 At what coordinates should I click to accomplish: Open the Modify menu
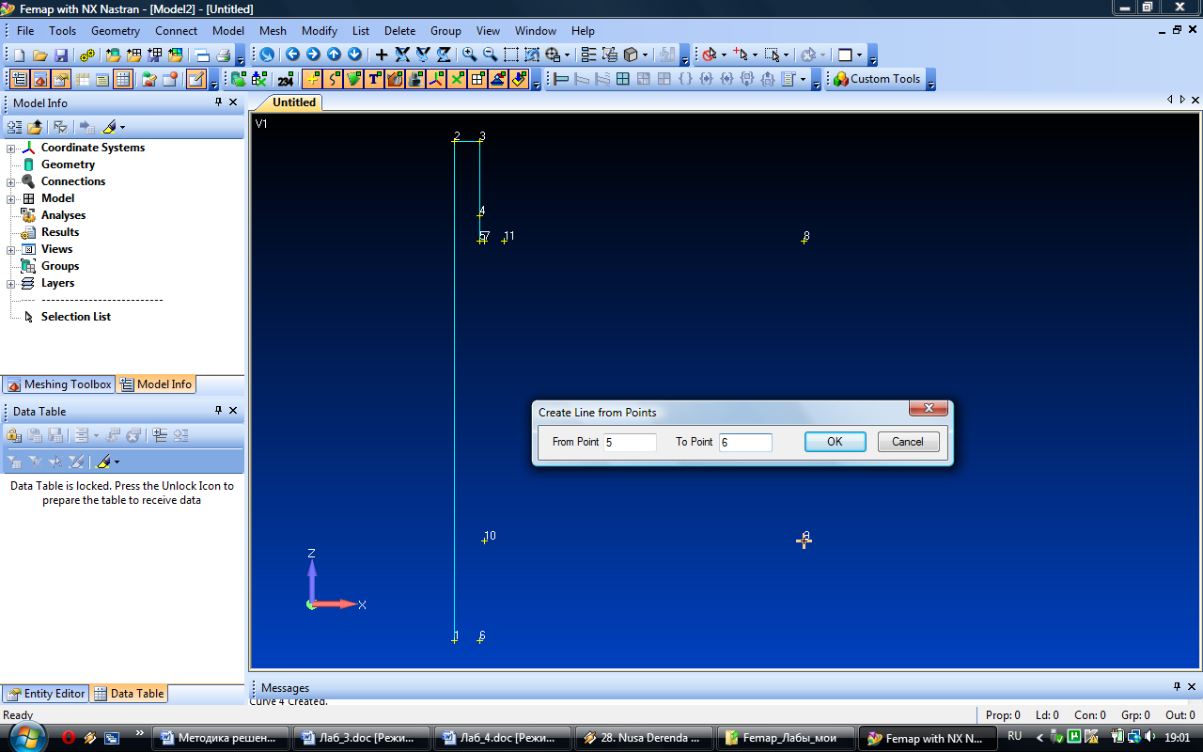click(320, 31)
